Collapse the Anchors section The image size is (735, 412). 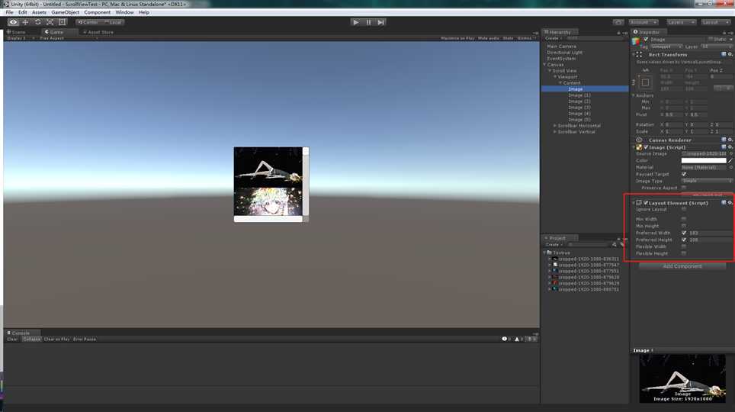pos(634,95)
